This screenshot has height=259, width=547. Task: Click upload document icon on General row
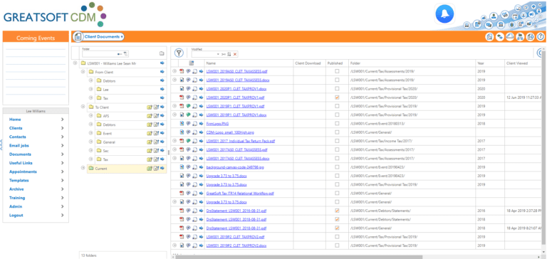(156, 142)
